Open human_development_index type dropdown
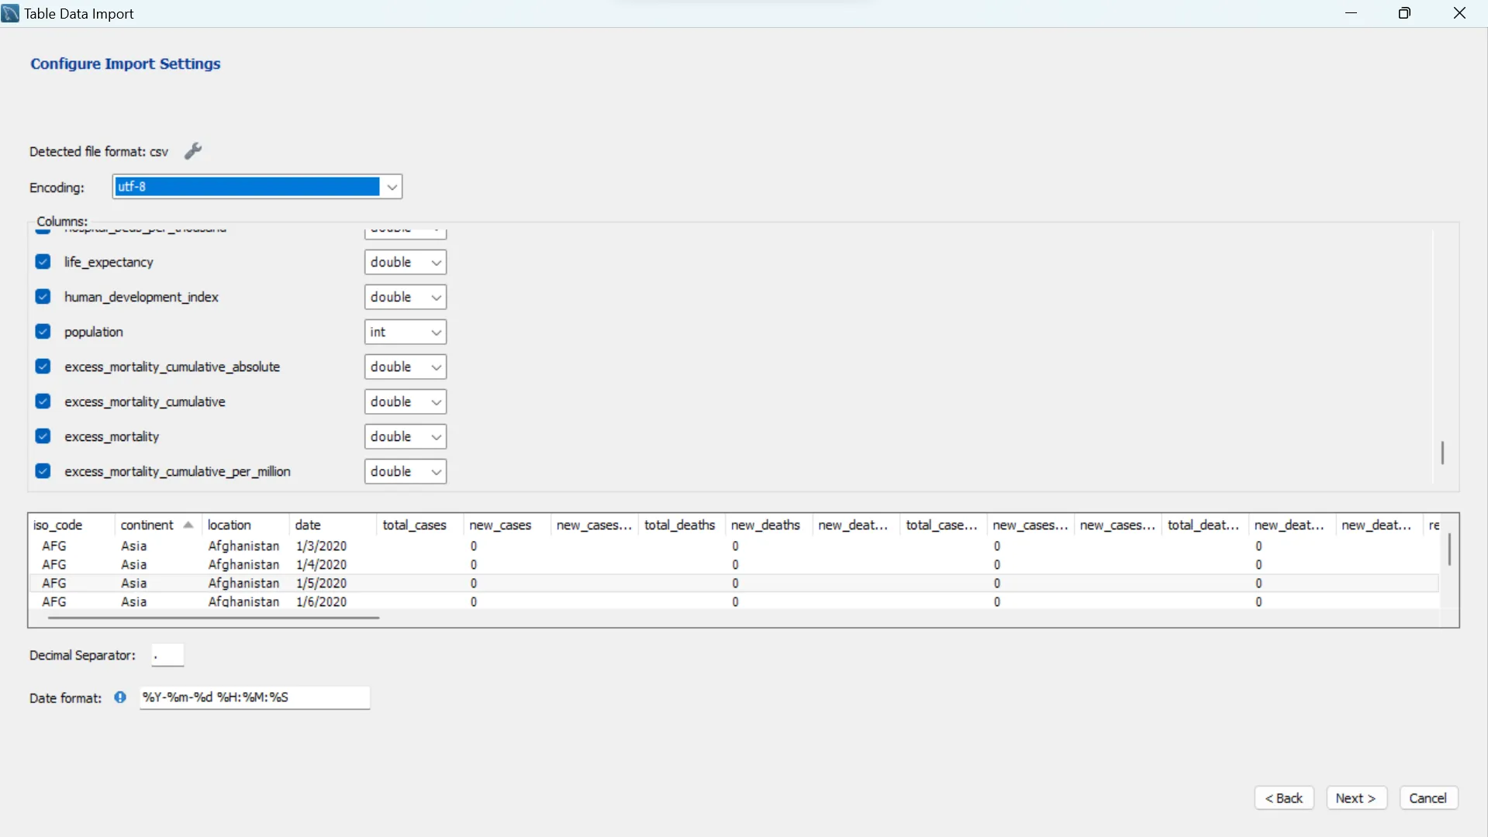The image size is (1488, 837). 406,298
